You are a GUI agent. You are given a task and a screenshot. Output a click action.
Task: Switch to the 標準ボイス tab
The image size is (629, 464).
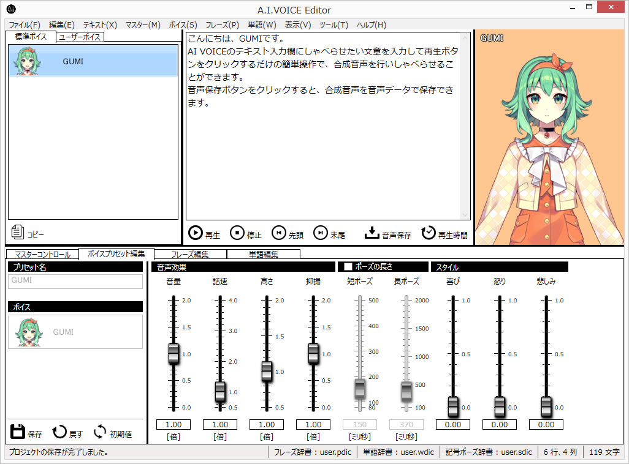tap(31, 37)
